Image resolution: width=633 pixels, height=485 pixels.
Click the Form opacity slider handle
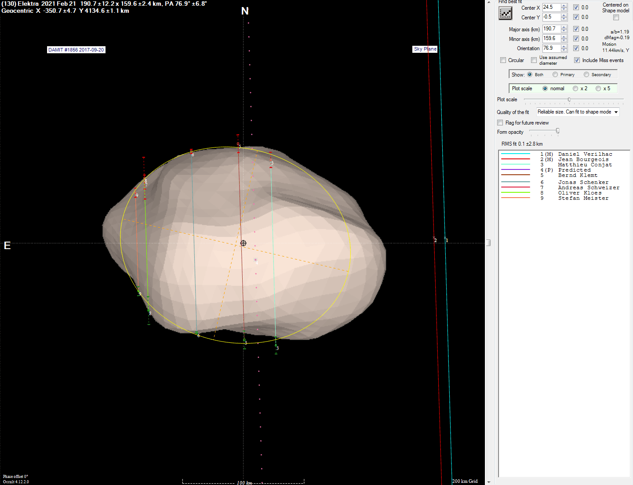(558, 131)
